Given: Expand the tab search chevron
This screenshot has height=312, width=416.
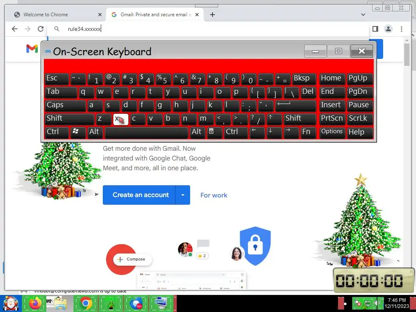Looking at the screenshot, I should coord(363,15).
